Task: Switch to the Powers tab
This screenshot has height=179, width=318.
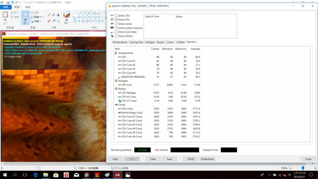Action: (x=160, y=42)
